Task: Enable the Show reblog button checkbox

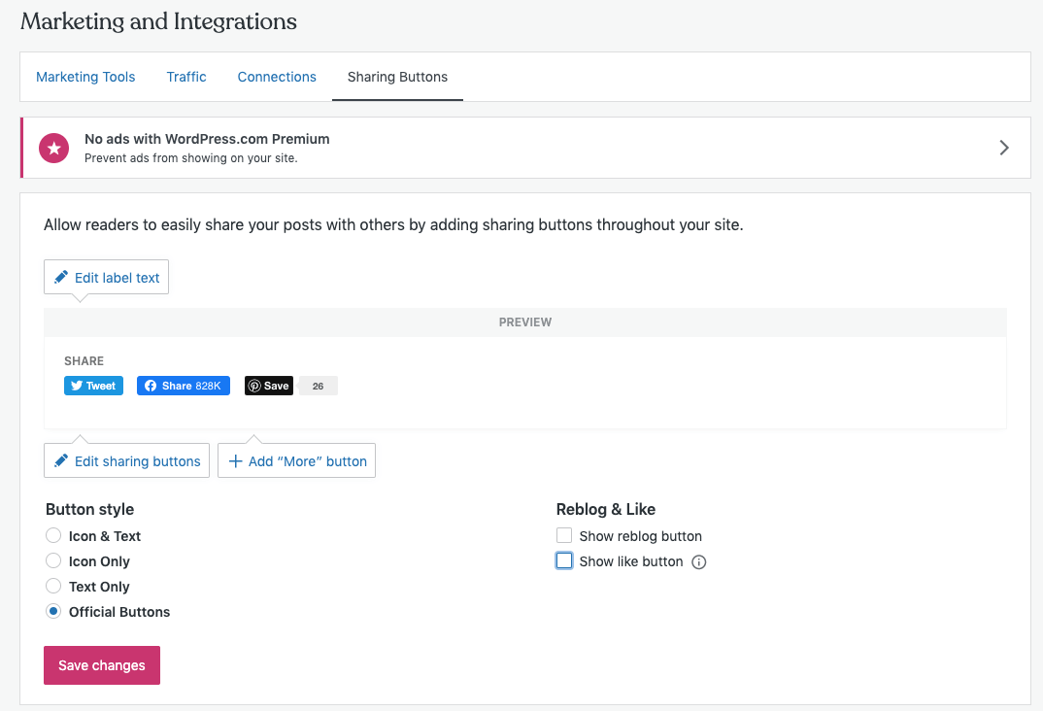Action: pyautogui.click(x=564, y=536)
